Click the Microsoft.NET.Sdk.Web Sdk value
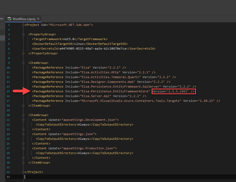 pyautogui.click(x=70, y=25)
